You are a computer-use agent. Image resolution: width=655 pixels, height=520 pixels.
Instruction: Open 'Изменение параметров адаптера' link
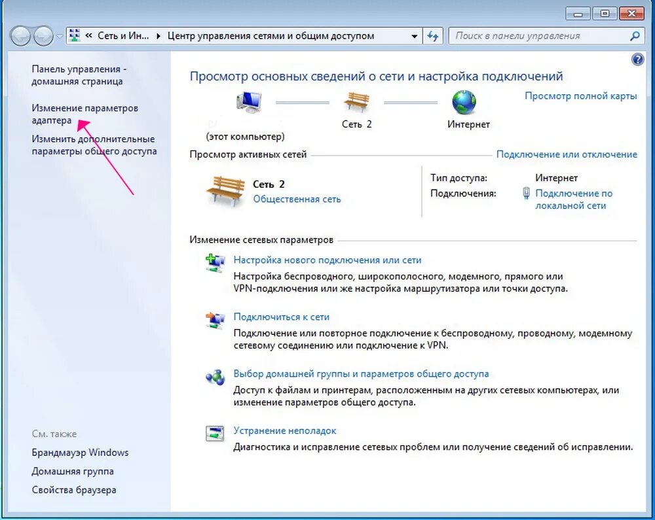[84, 114]
